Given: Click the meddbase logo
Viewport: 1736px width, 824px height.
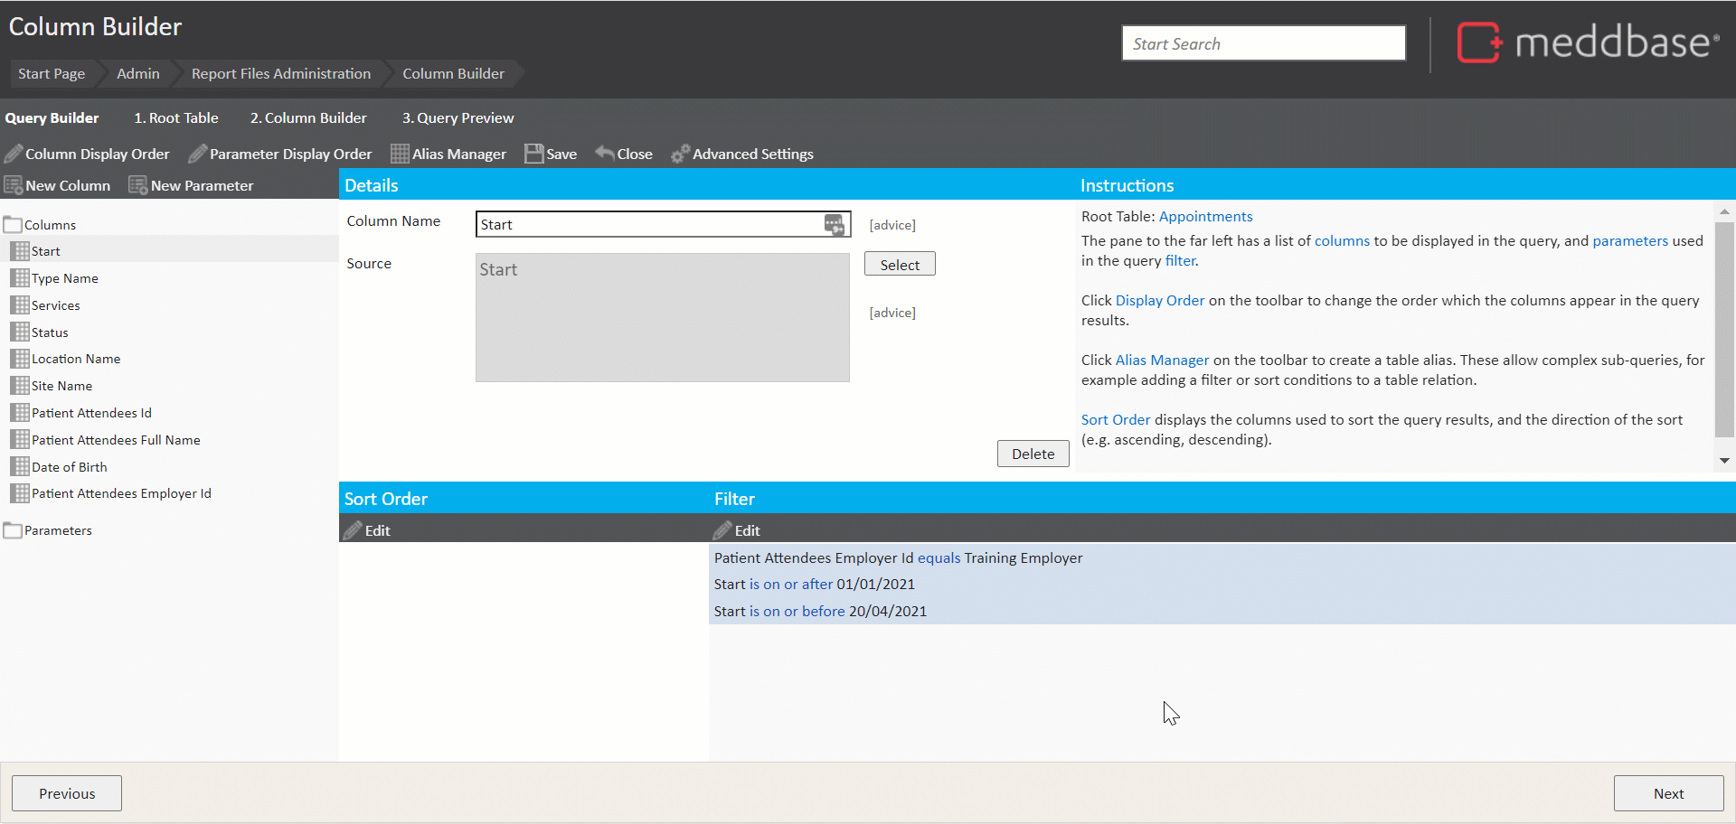Looking at the screenshot, I should coord(1588,42).
